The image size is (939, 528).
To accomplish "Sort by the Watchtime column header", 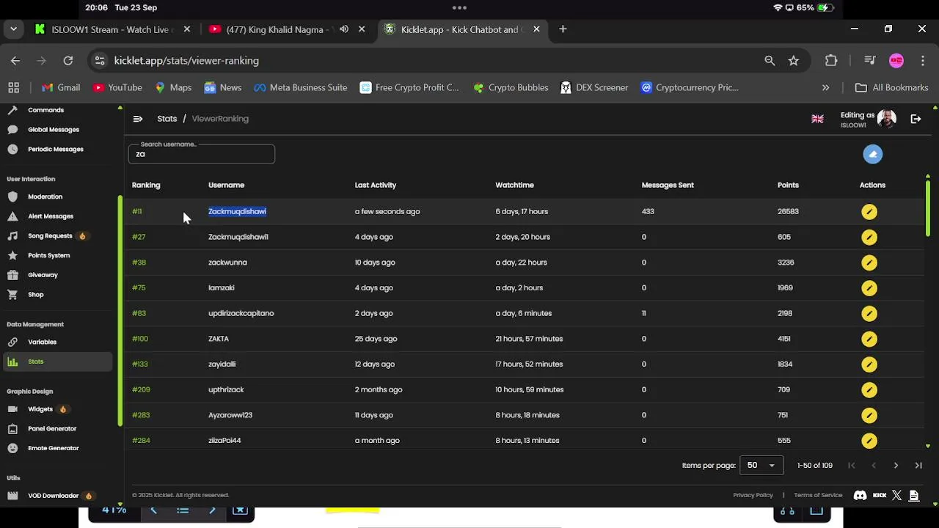I will (x=514, y=185).
